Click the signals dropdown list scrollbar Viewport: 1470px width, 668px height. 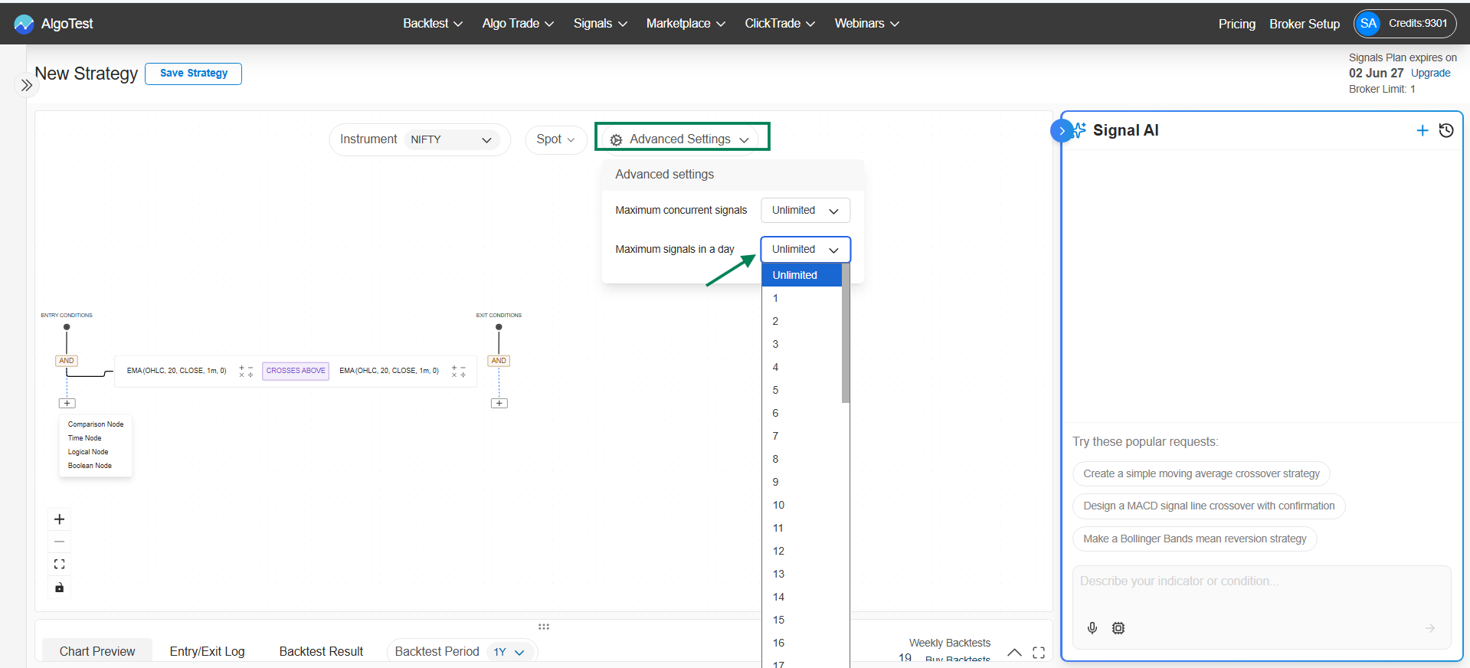click(846, 333)
